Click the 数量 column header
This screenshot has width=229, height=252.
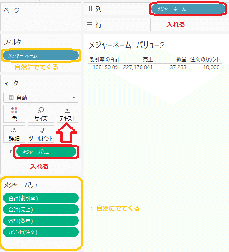(x=181, y=59)
